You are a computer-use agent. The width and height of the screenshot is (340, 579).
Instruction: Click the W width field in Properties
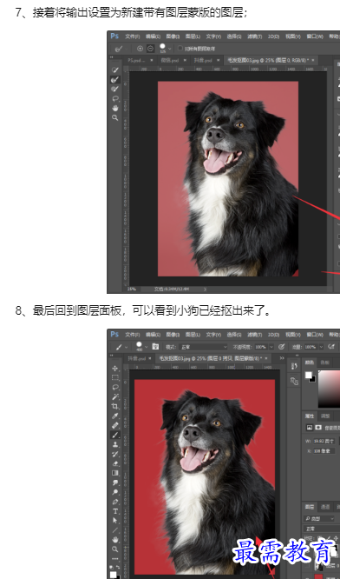tap(324, 441)
